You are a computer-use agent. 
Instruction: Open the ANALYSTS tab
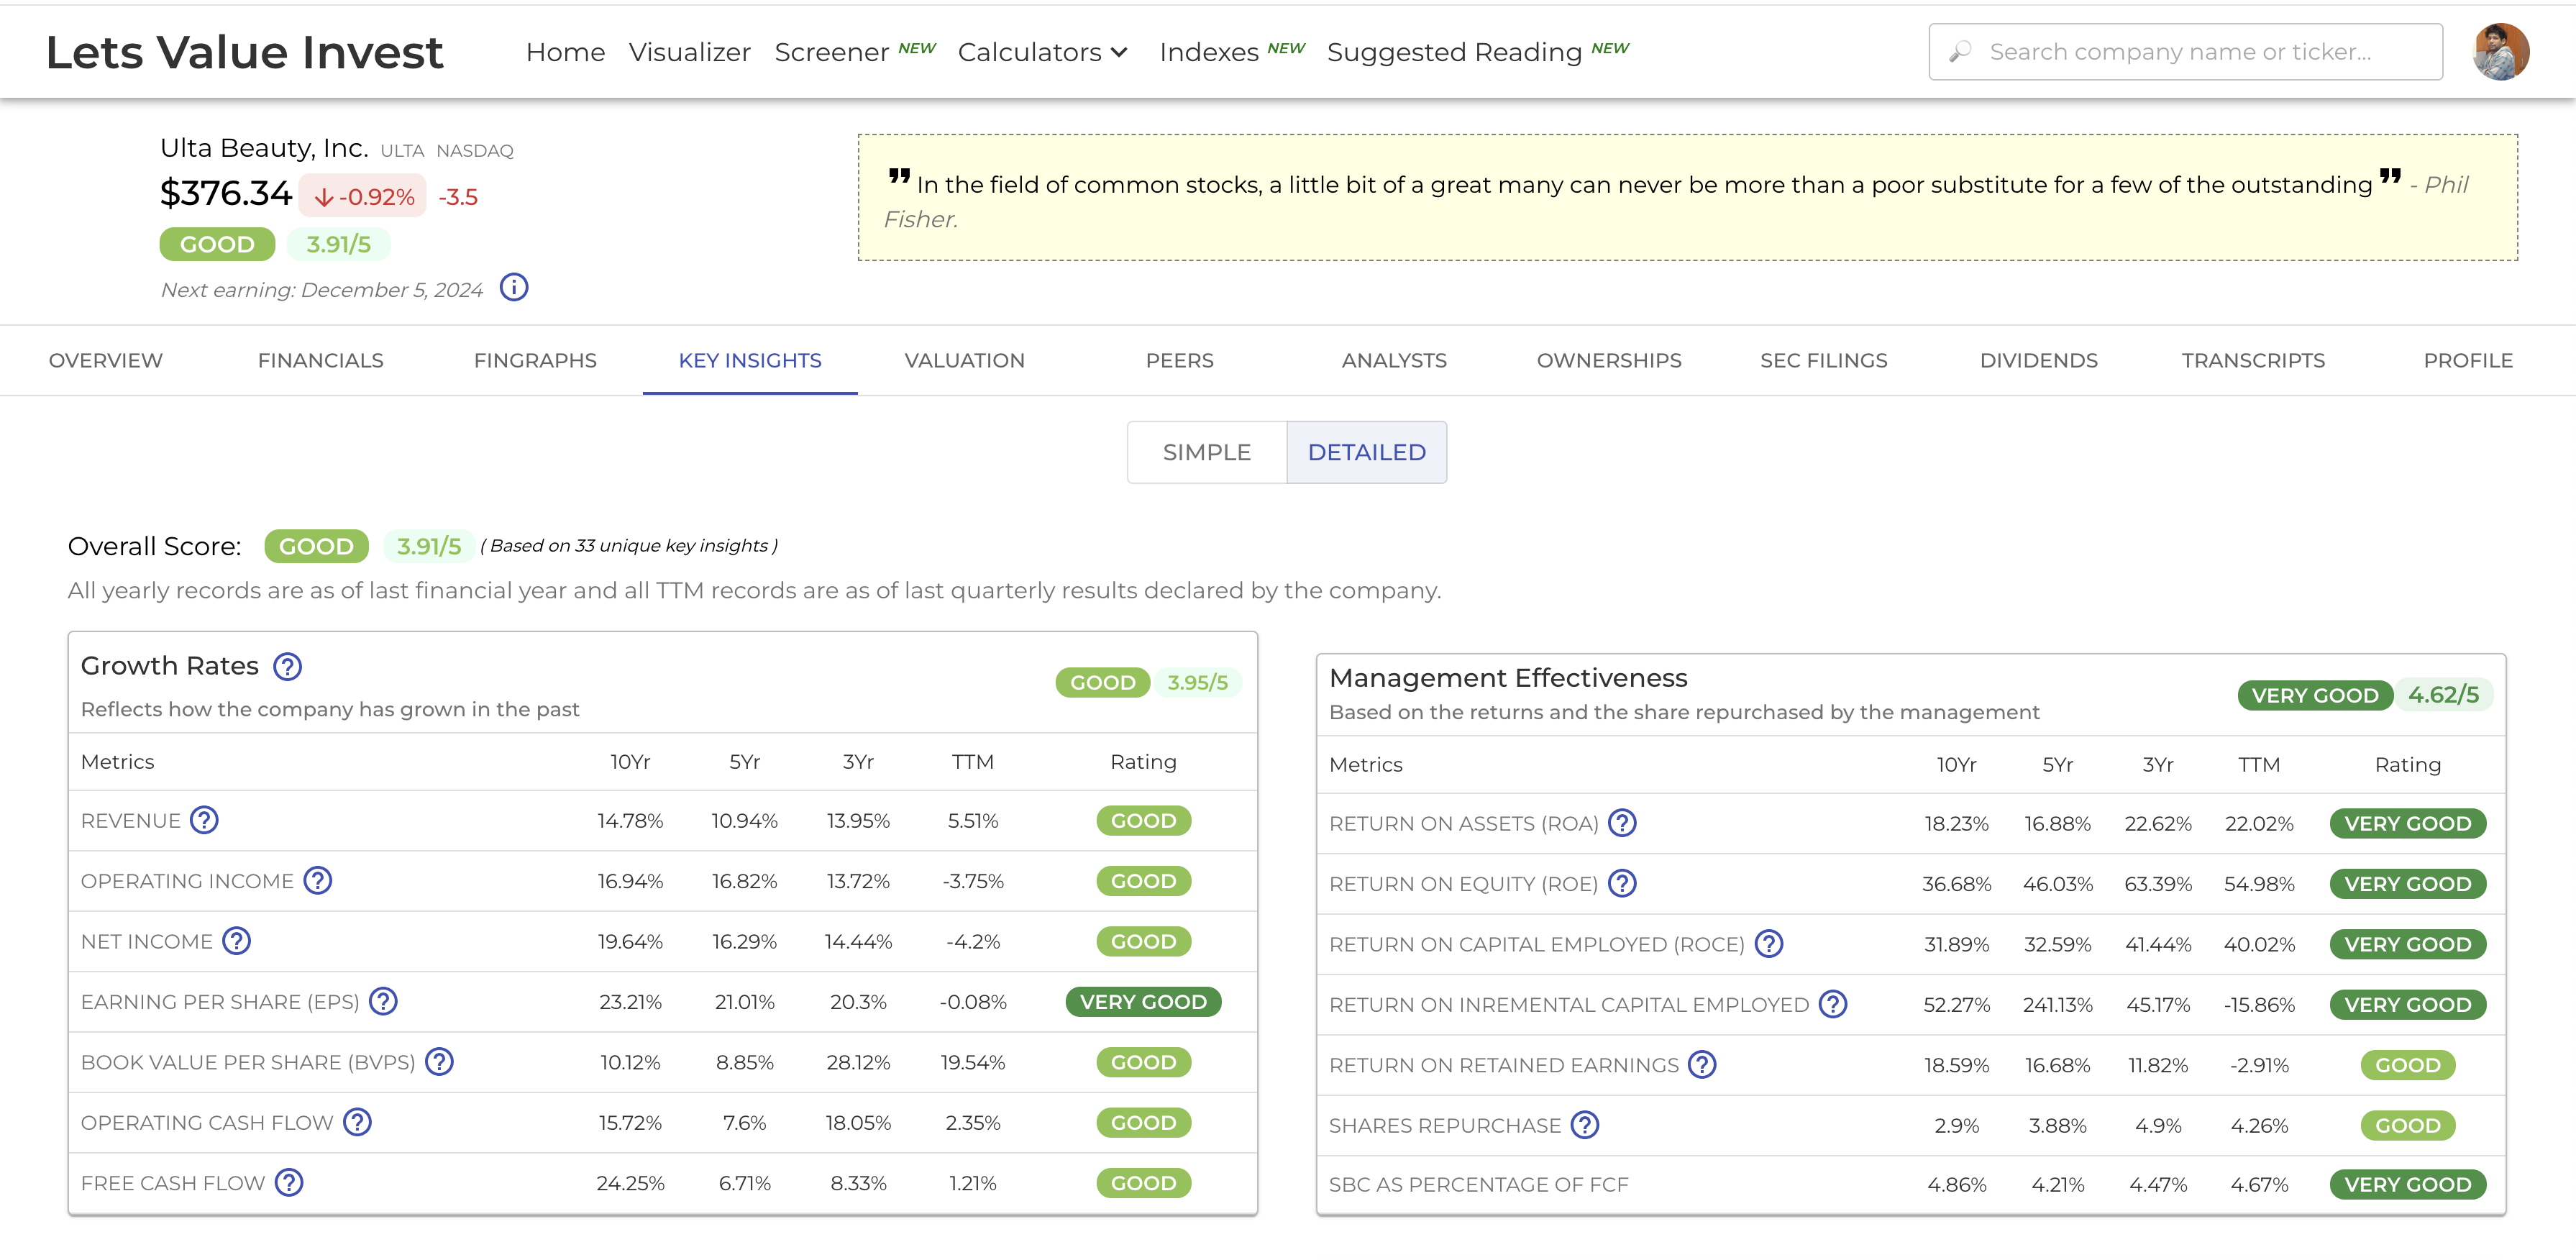coord(1394,360)
